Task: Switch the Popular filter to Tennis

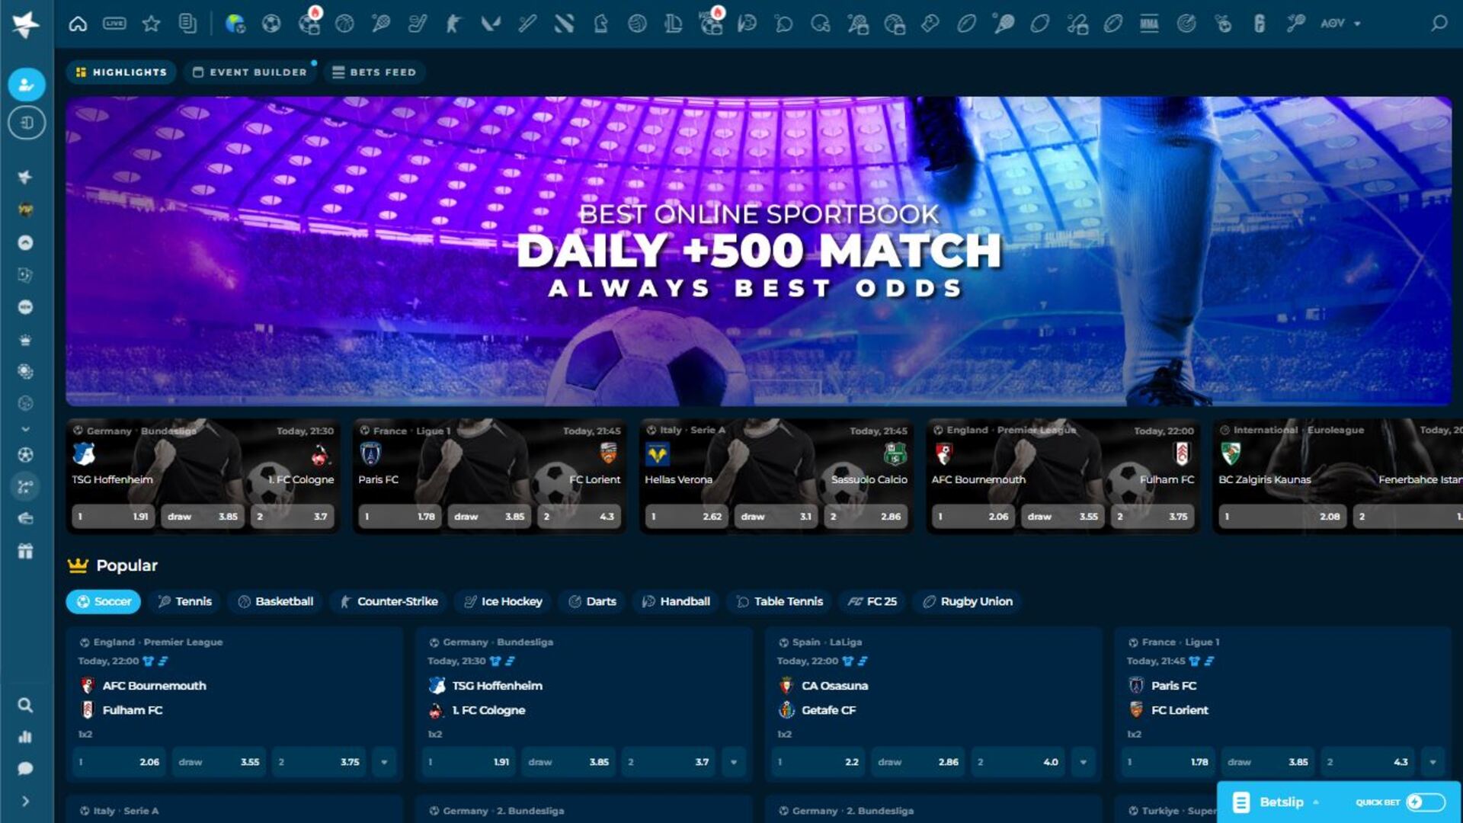Action: pyautogui.click(x=184, y=601)
